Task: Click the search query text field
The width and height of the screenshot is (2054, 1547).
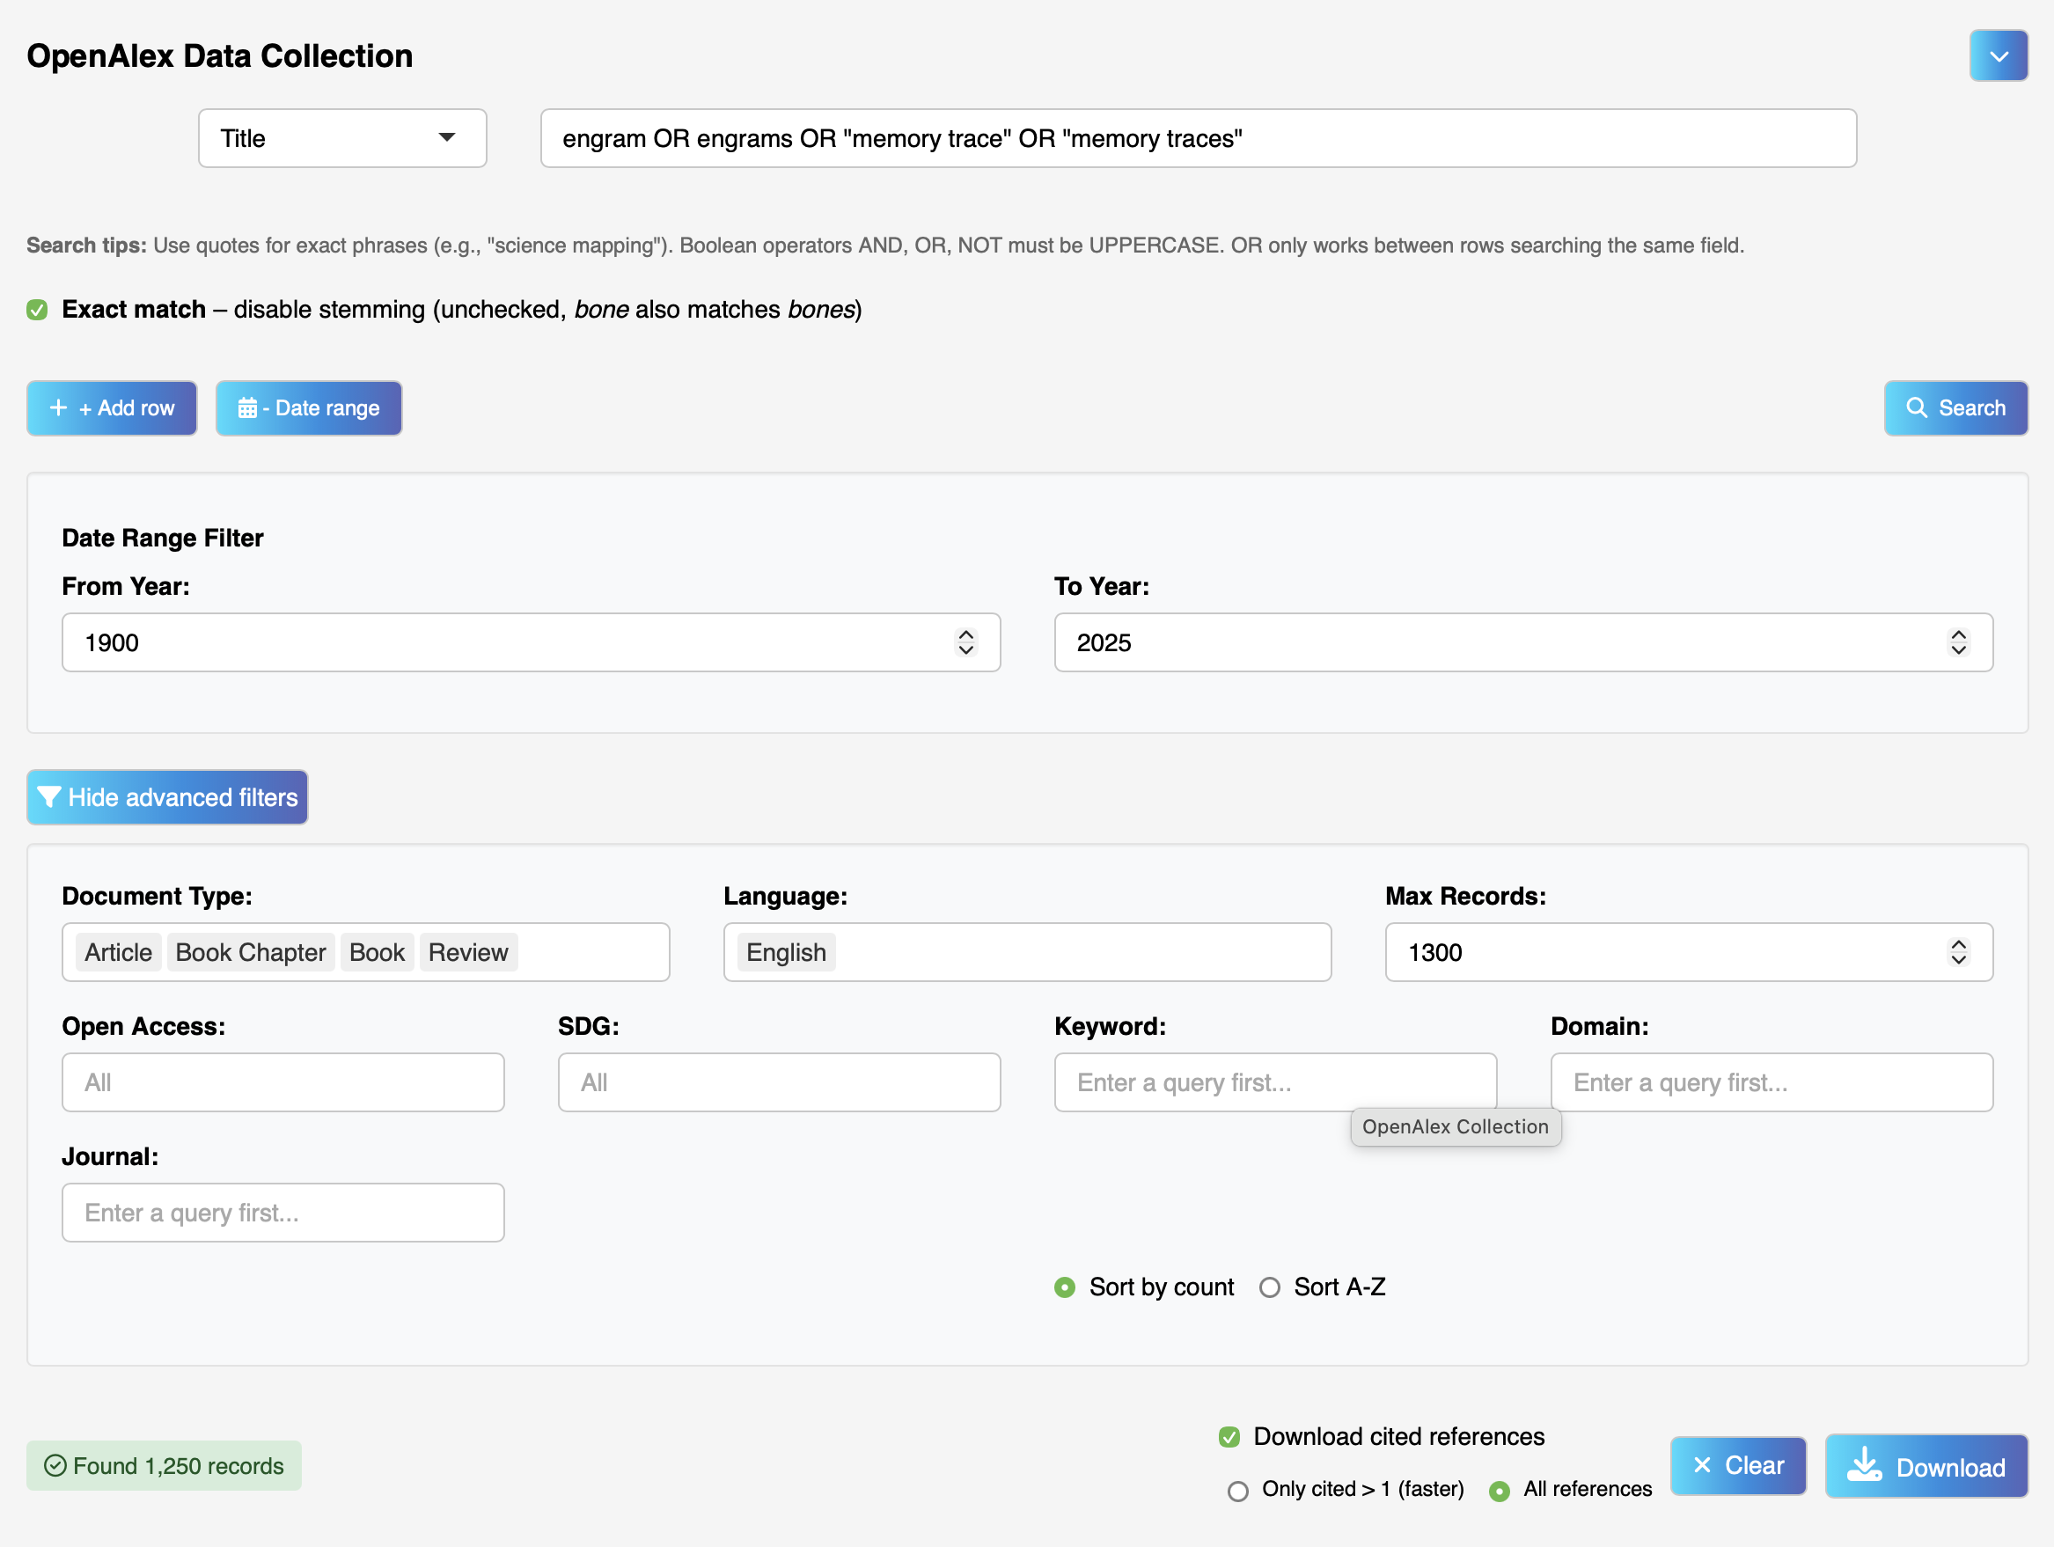Action: click(x=1198, y=138)
